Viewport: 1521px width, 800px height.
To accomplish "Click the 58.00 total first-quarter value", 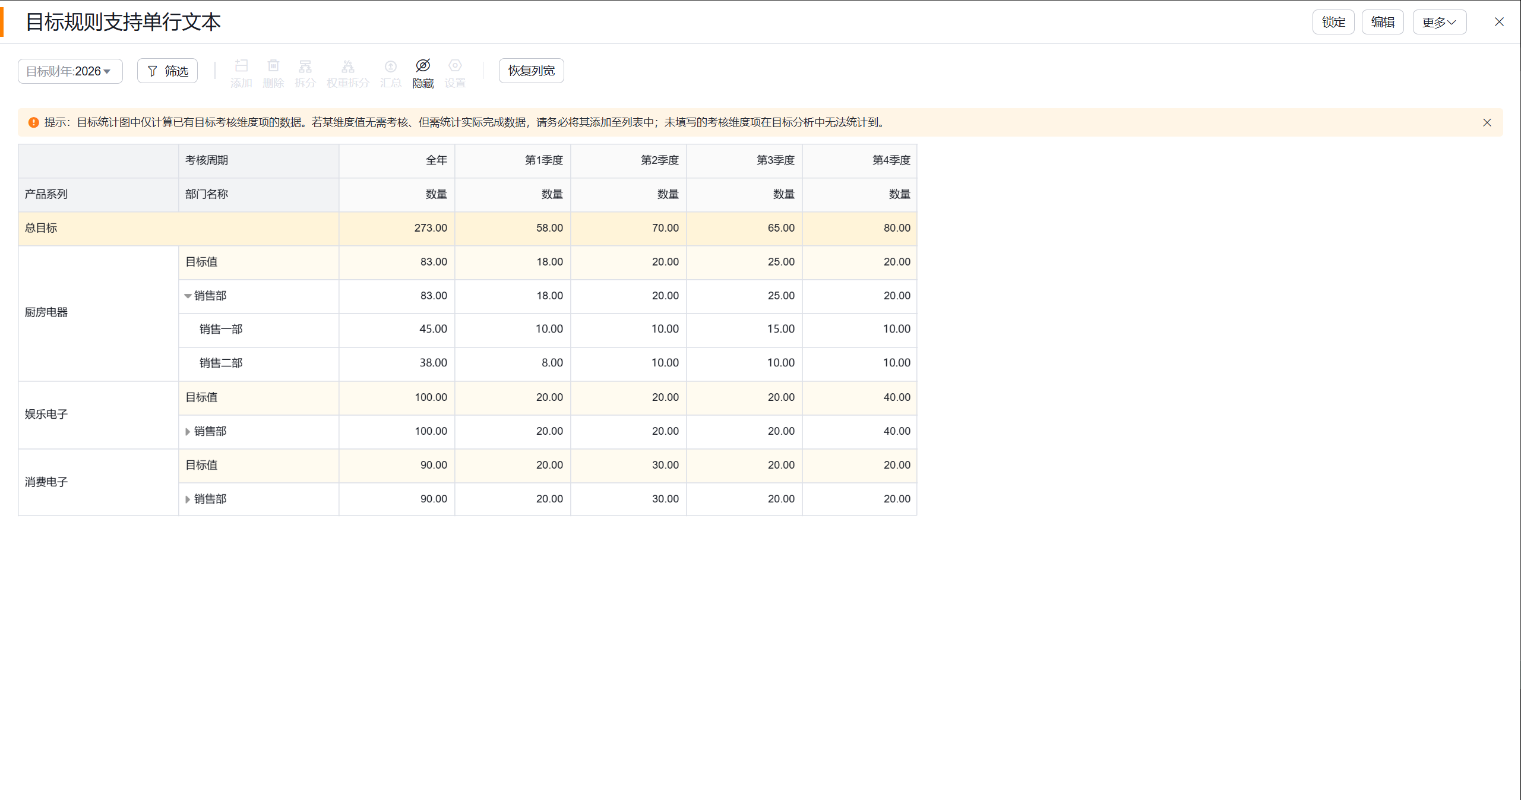I will click(x=550, y=228).
